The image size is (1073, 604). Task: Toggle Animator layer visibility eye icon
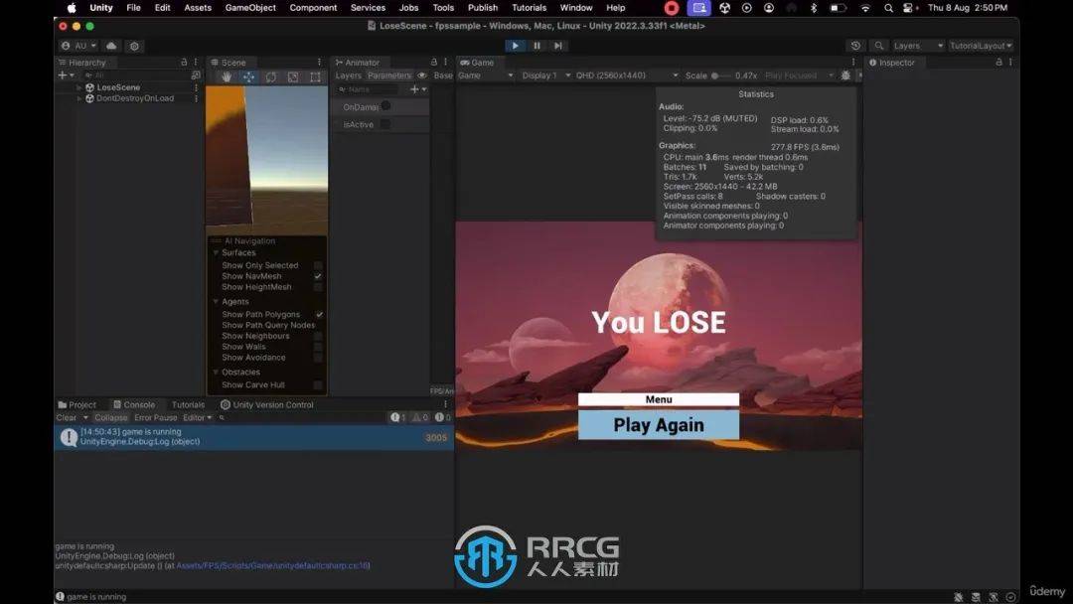point(421,75)
